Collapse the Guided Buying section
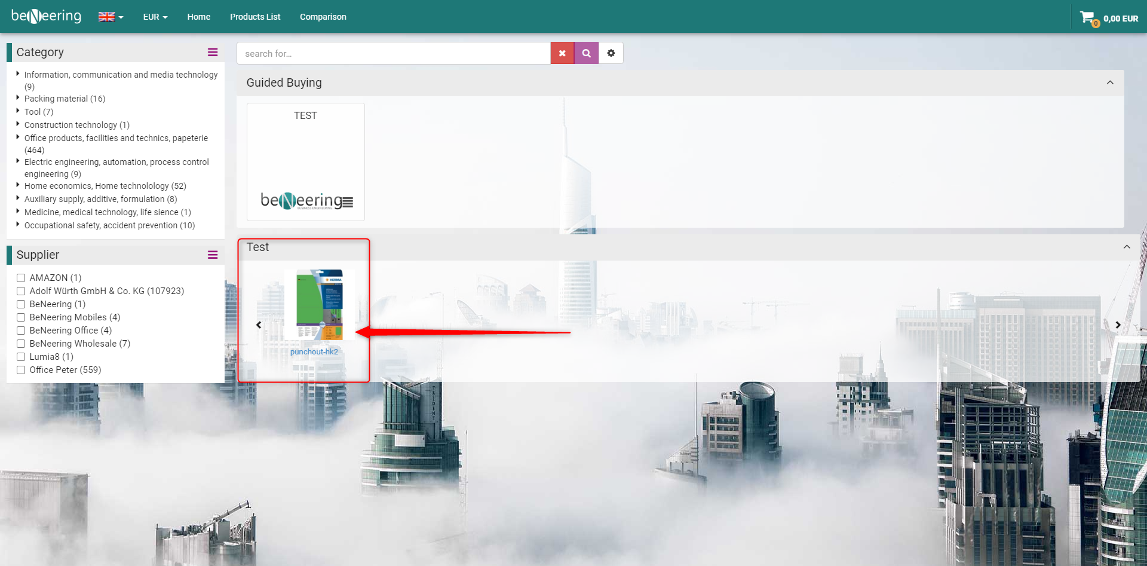The image size is (1147, 566). pyautogui.click(x=1110, y=82)
